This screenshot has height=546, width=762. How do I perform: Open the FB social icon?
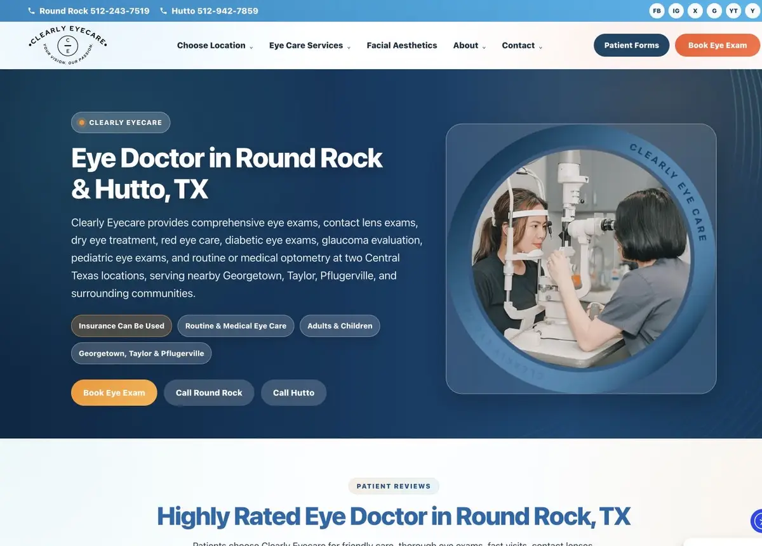[x=657, y=11]
